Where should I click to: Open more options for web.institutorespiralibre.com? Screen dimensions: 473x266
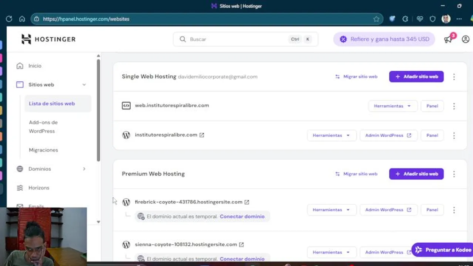coord(454,106)
